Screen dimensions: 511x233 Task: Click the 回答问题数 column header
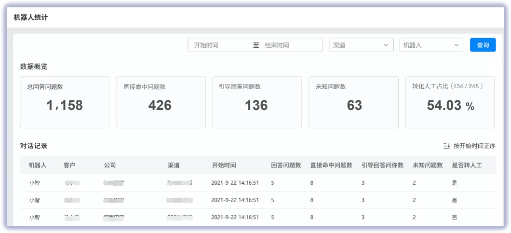pyautogui.click(x=286, y=165)
